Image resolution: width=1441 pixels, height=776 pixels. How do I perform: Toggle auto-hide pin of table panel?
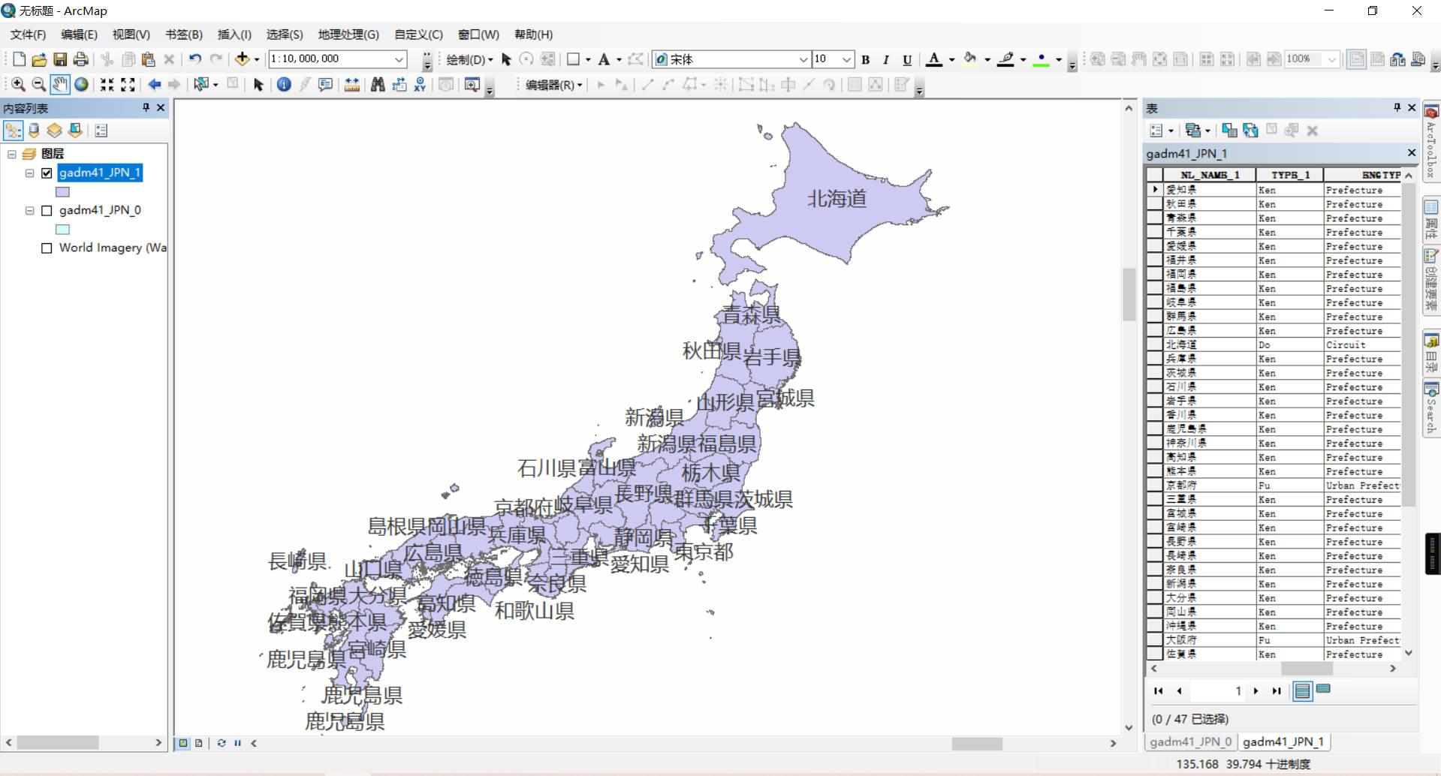[1397, 108]
